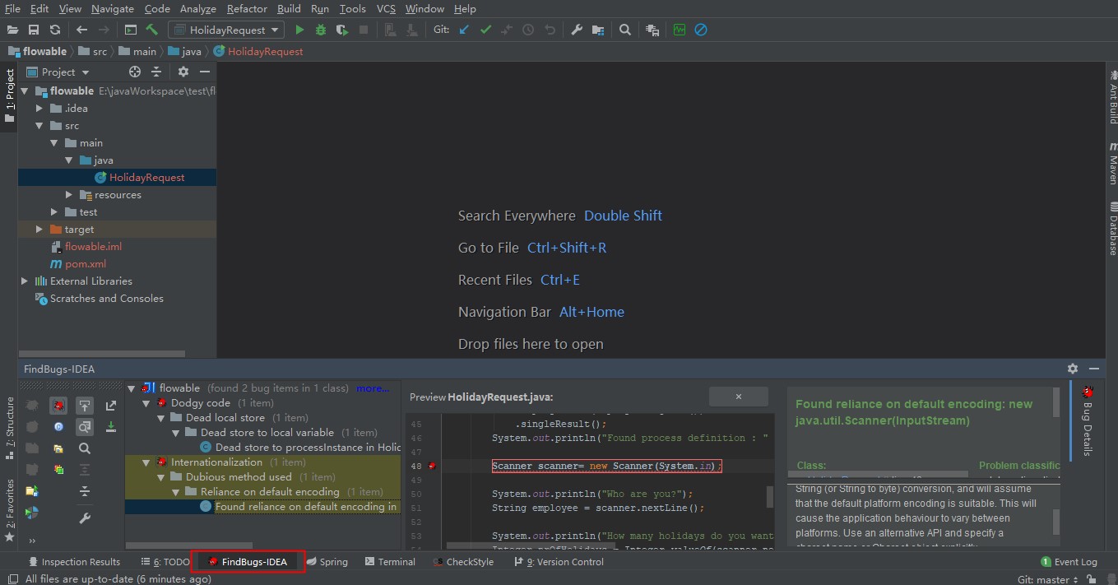Open HolidayRequest run configuration dropdown
Image resolution: width=1118 pixels, height=585 pixels.
click(226, 30)
